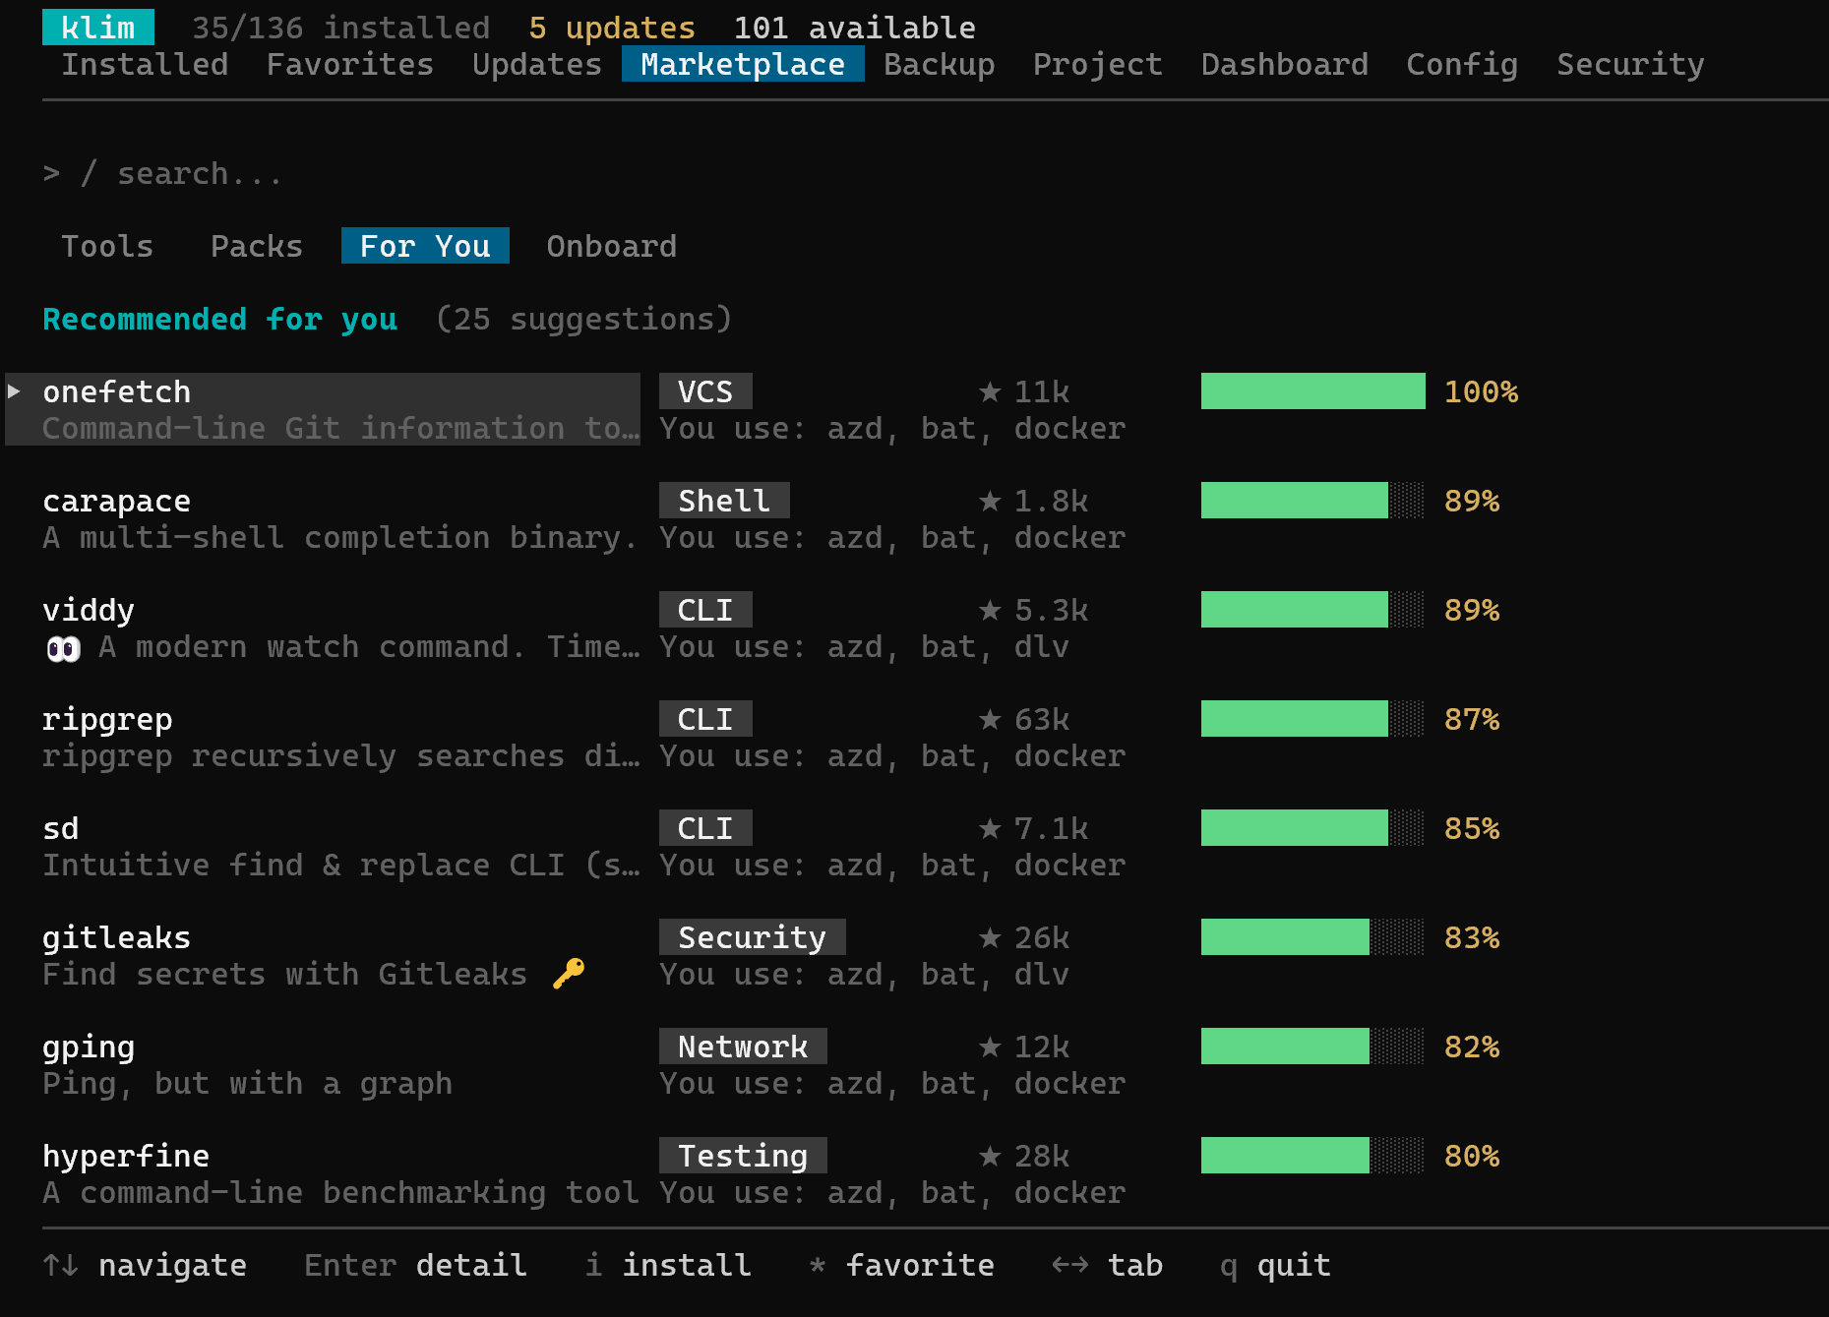Click the eyes emoji in viddy's description
This screenshot has width=1829, height=1317.
click(64, 649)
